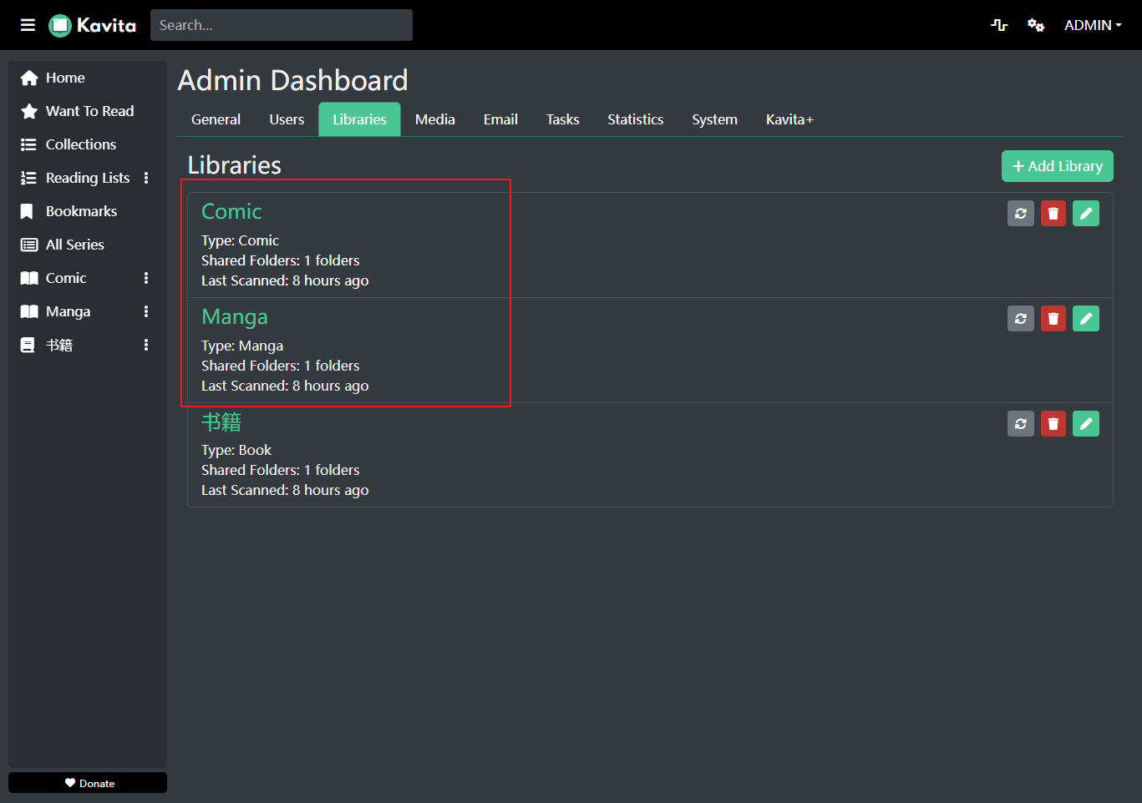Click the Home house icon
This screenshot has height=803, width=1142.
pyautogui.click(x=29, y=78)
